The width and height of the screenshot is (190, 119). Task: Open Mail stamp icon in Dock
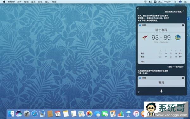(42, 114)
